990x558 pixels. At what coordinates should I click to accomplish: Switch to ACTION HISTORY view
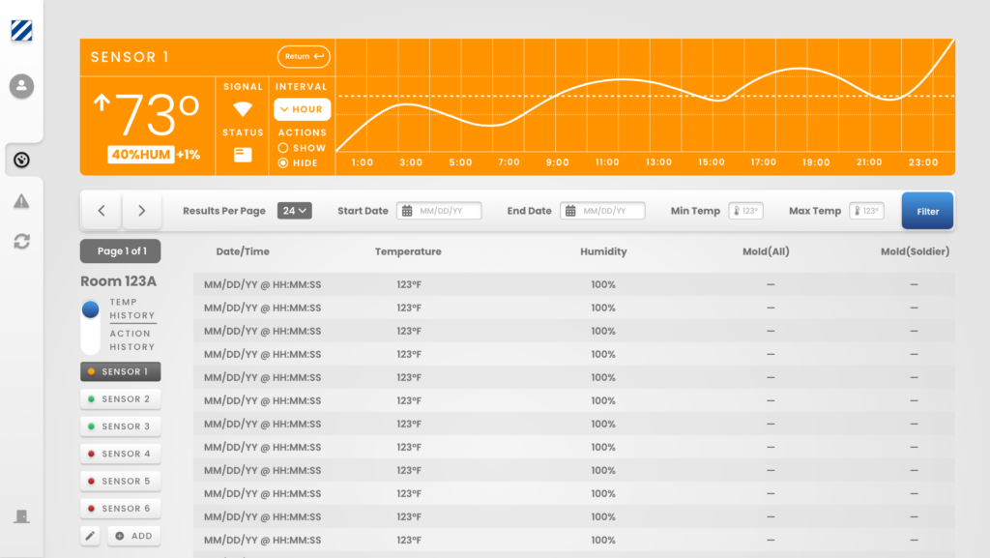pyautogui.click(x=131, y=340)
